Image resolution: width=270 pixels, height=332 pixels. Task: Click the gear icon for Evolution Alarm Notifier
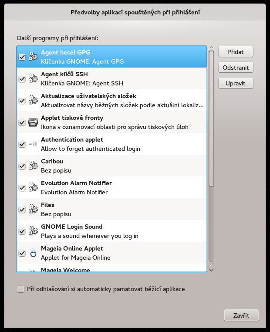pyautogui.click(x=33, y=188)
